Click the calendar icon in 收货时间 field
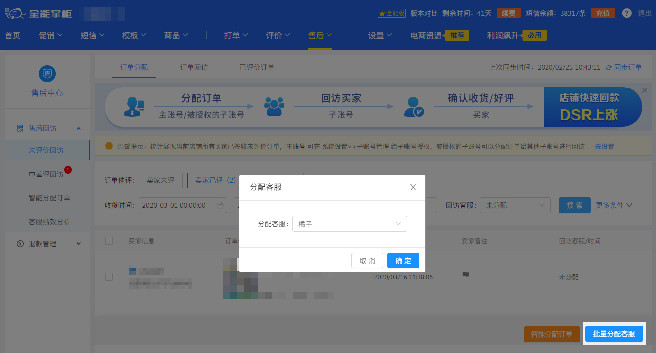656x353 pixels. tap(220, 205)
